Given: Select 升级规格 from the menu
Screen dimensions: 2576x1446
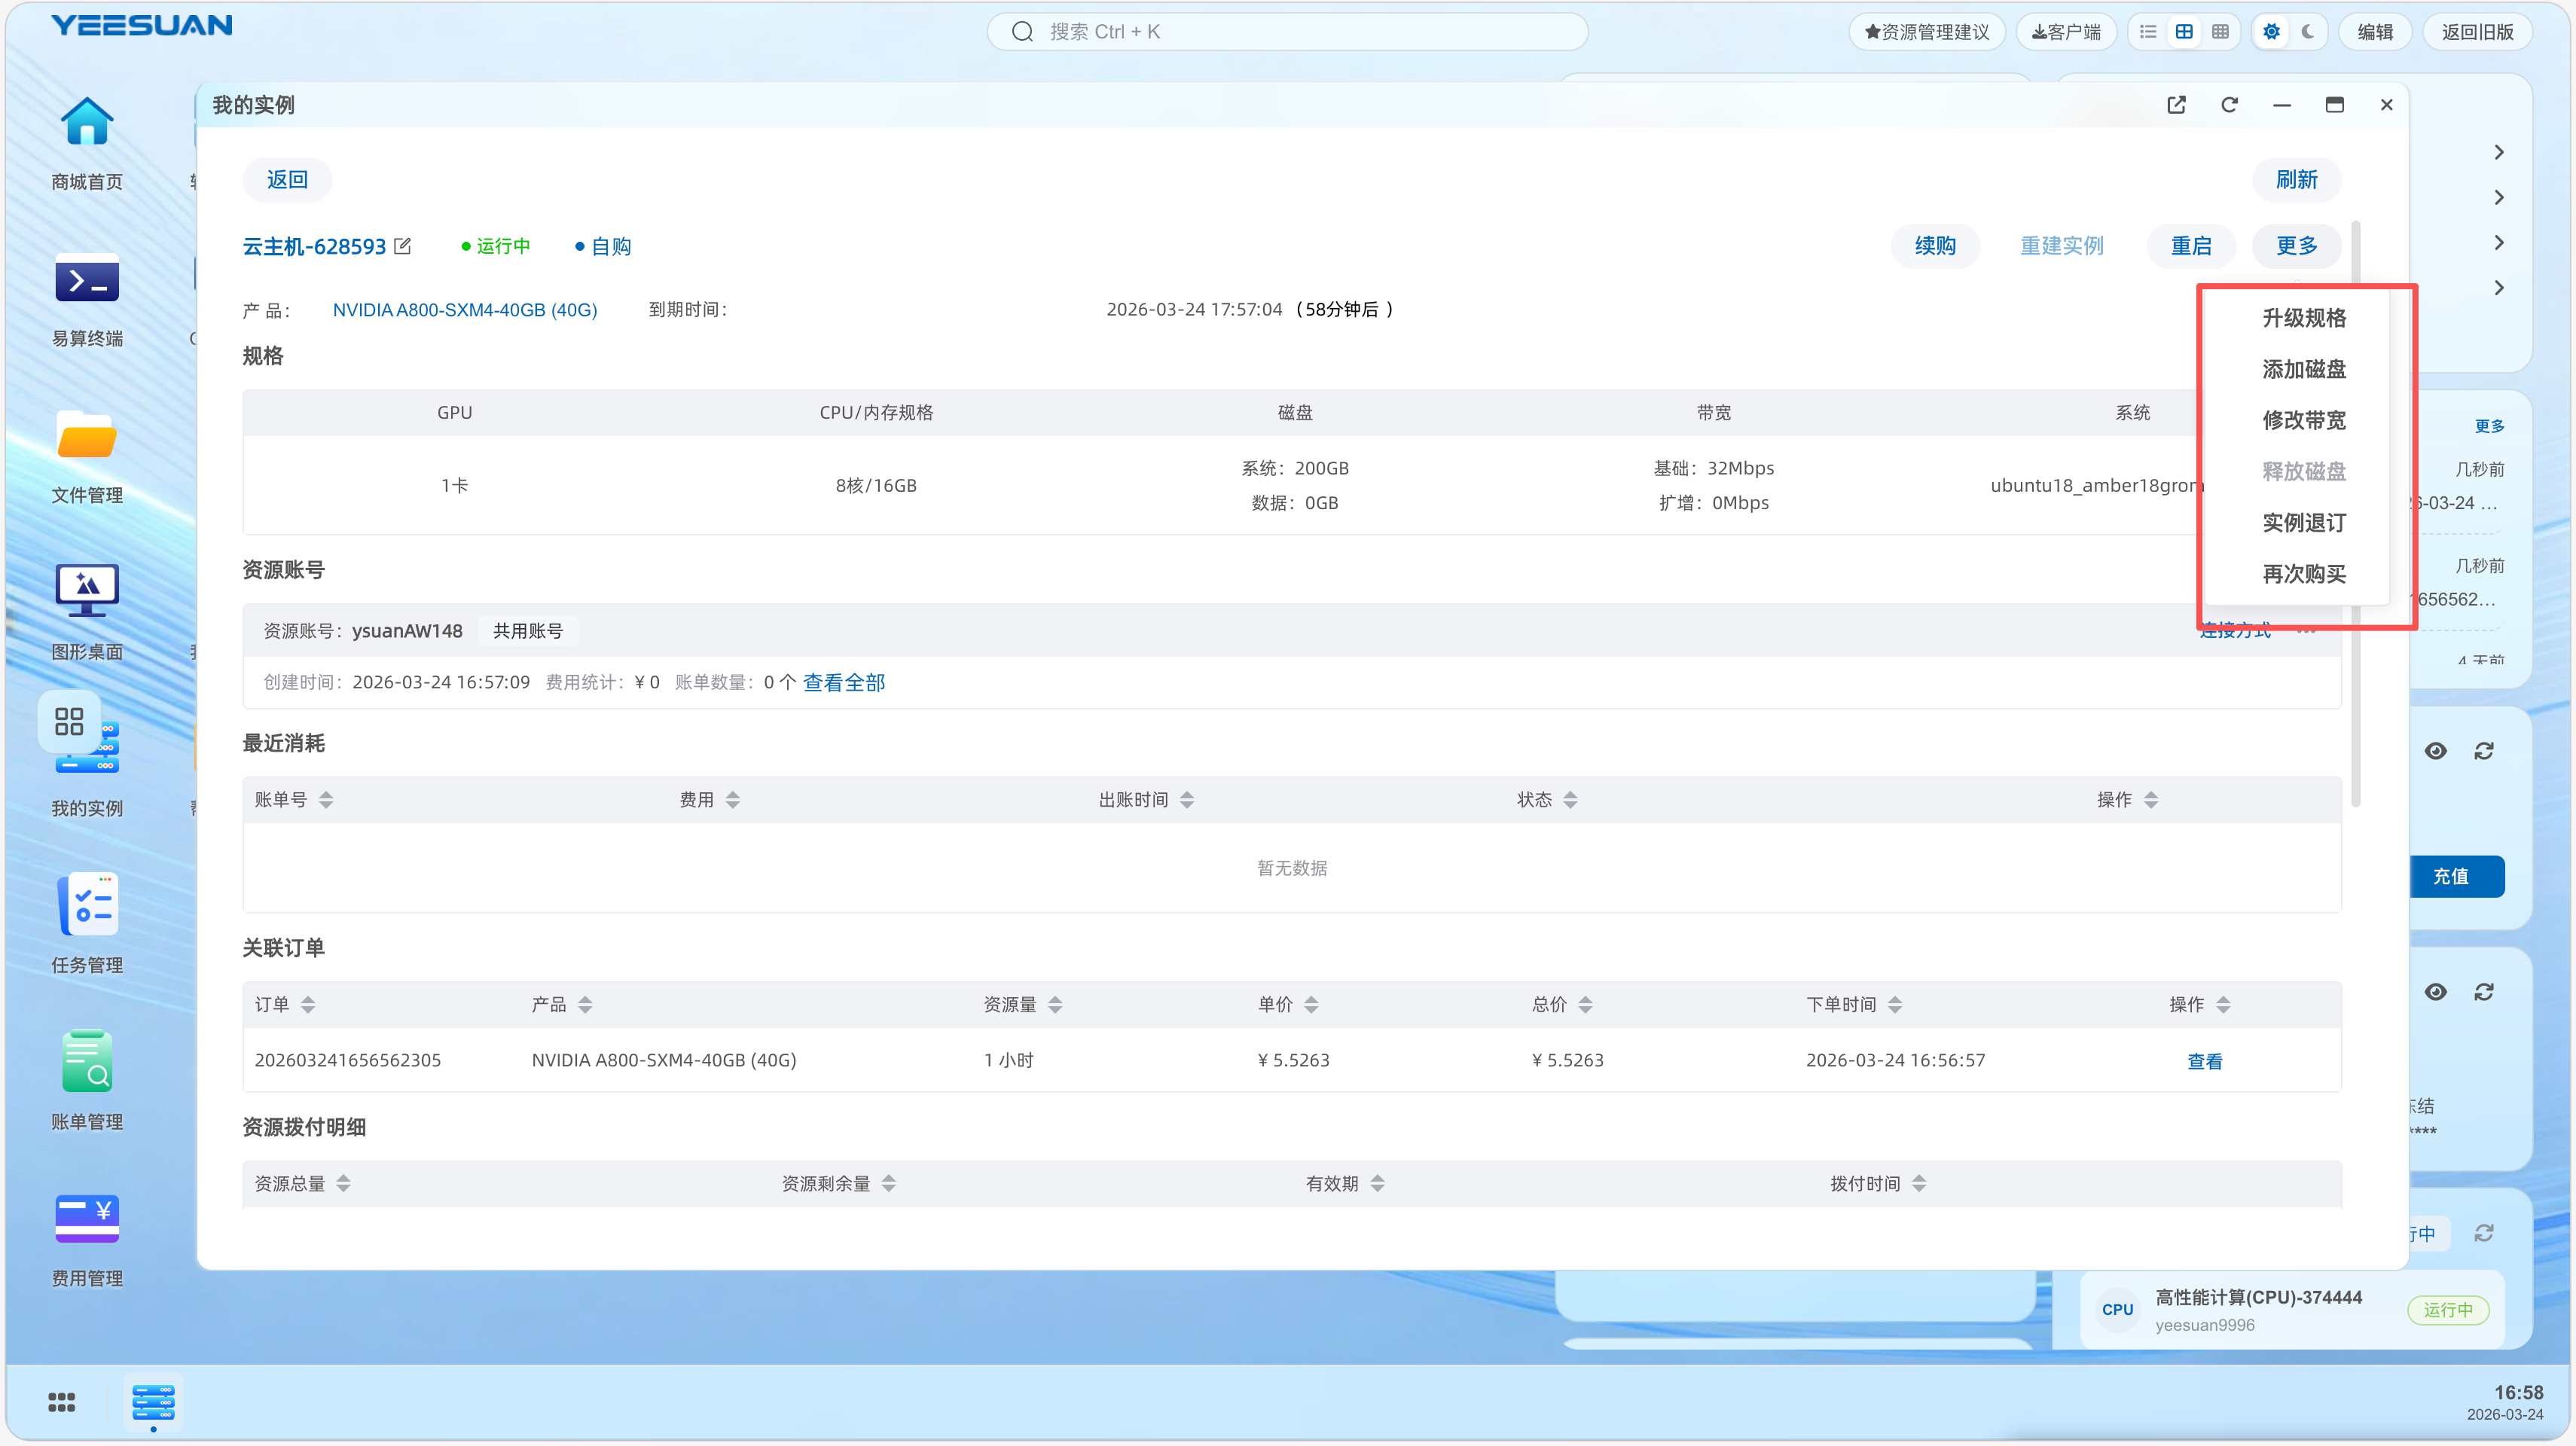Looking at the screenshot, I should pyautogui.click(x=2304, y=318).
